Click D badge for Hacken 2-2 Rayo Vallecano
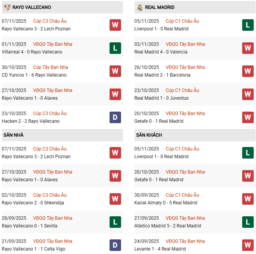This screenshot has width=256, height=254. click(115, 117)
